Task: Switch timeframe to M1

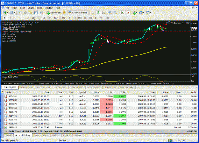Action: [64, 18]
